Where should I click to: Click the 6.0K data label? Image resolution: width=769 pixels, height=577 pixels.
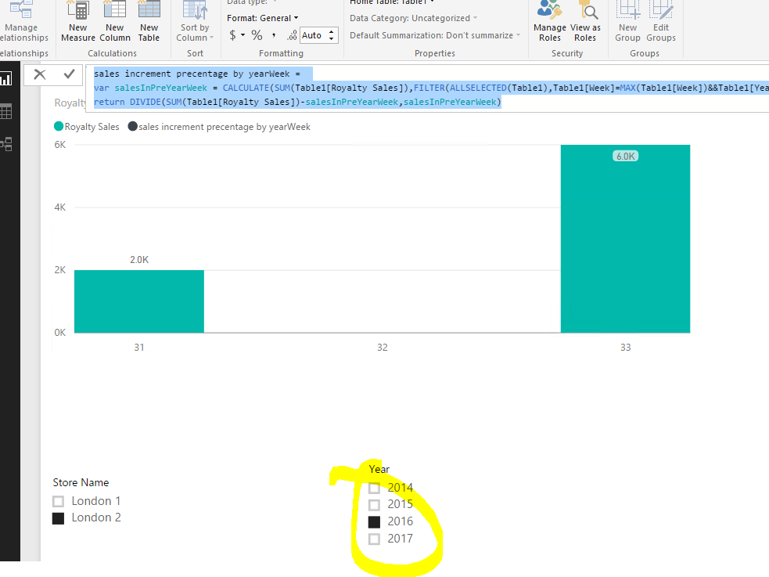pyautogui.click(x=625, y=157)
